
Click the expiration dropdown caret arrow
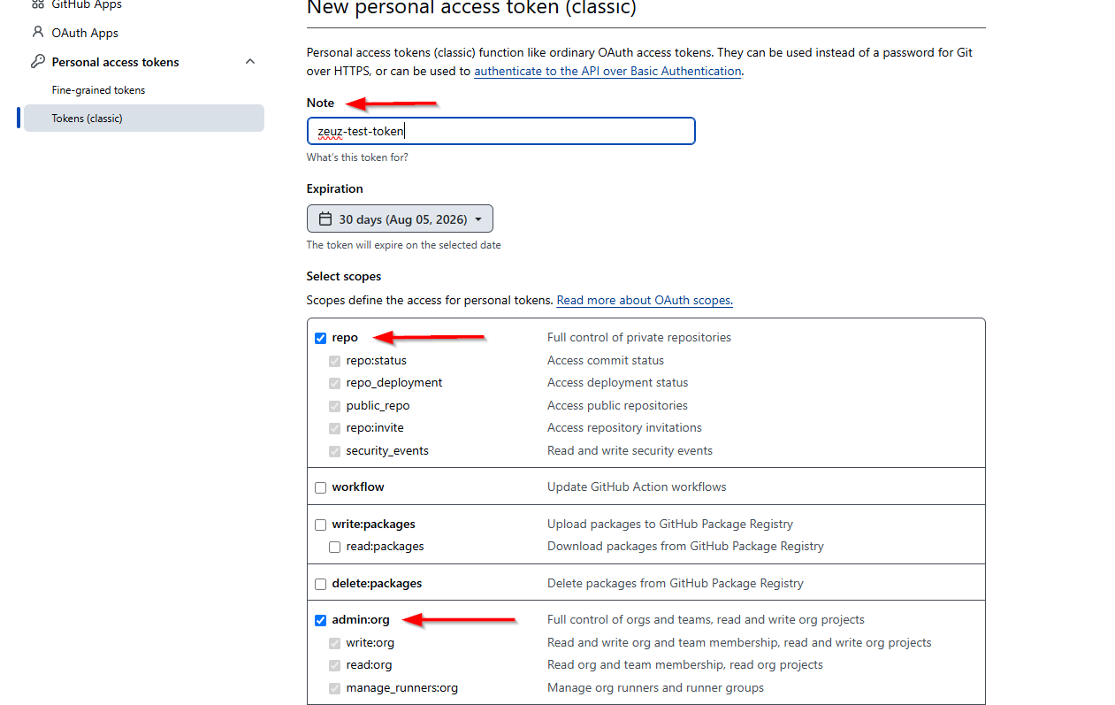[x=478, y=219]
